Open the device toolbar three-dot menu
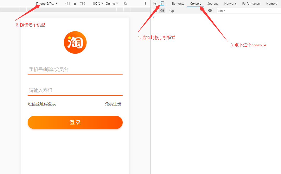The width and height of the screenshot is (281, 174). pos(145,4)
